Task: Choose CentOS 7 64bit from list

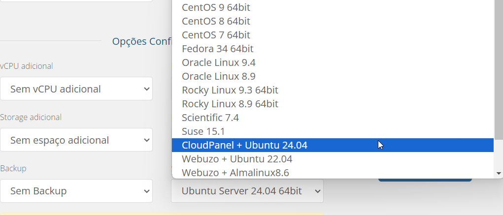Action: (x=333, y=35)
